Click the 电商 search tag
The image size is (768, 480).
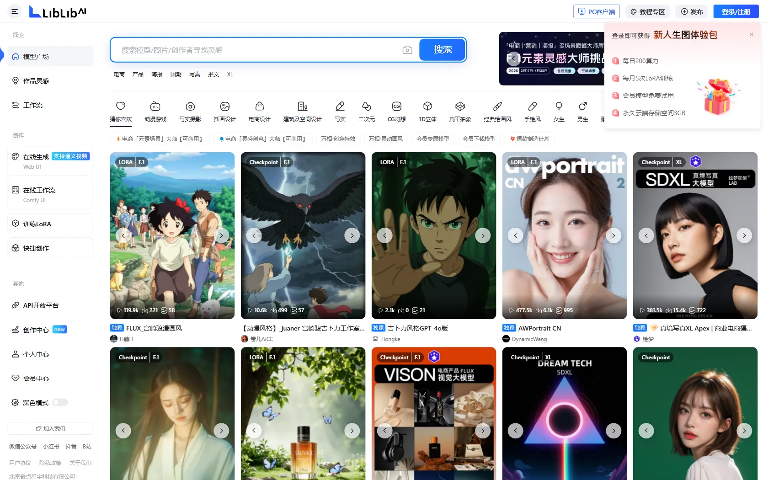119,74
